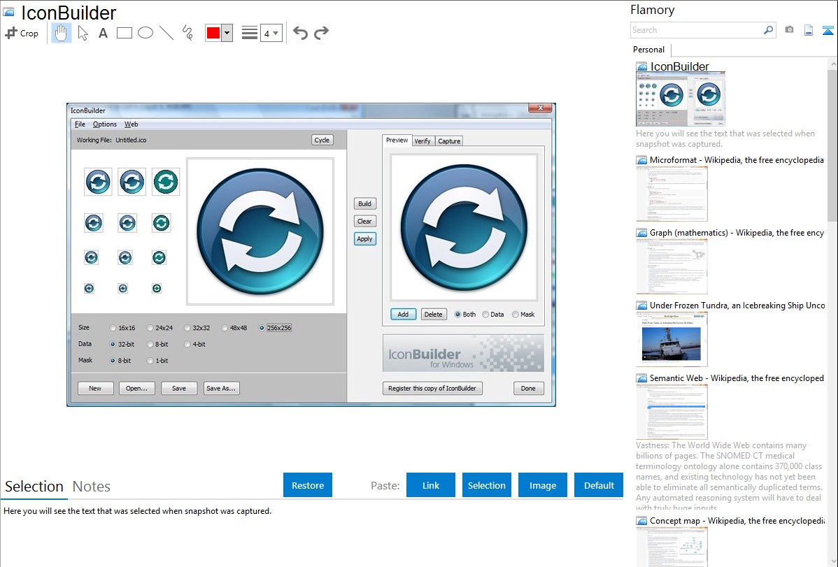The image size is (838, 567).
Task: Click the Build button
Action: click(365, 203)
